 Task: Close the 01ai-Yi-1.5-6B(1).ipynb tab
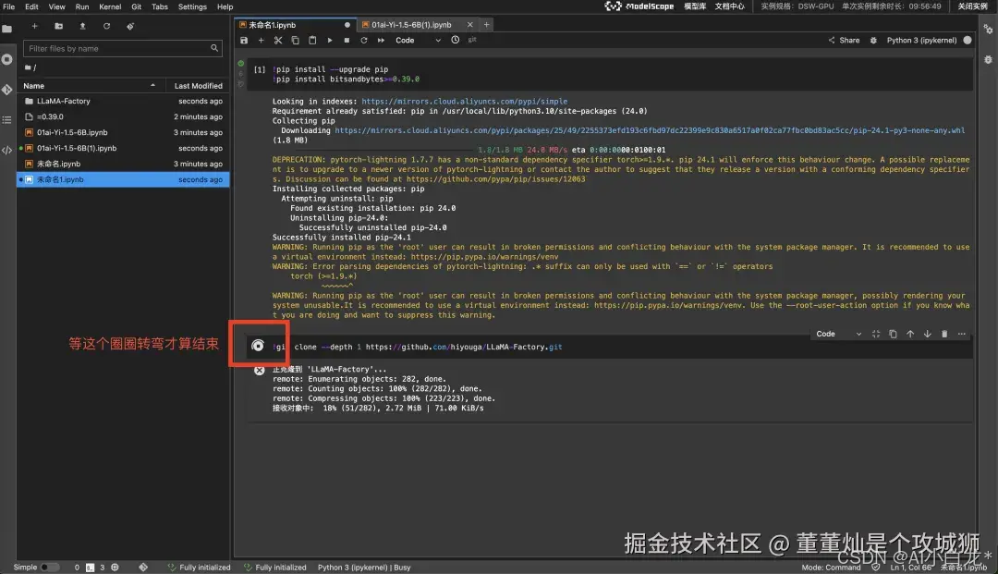[x=470, y=25]
